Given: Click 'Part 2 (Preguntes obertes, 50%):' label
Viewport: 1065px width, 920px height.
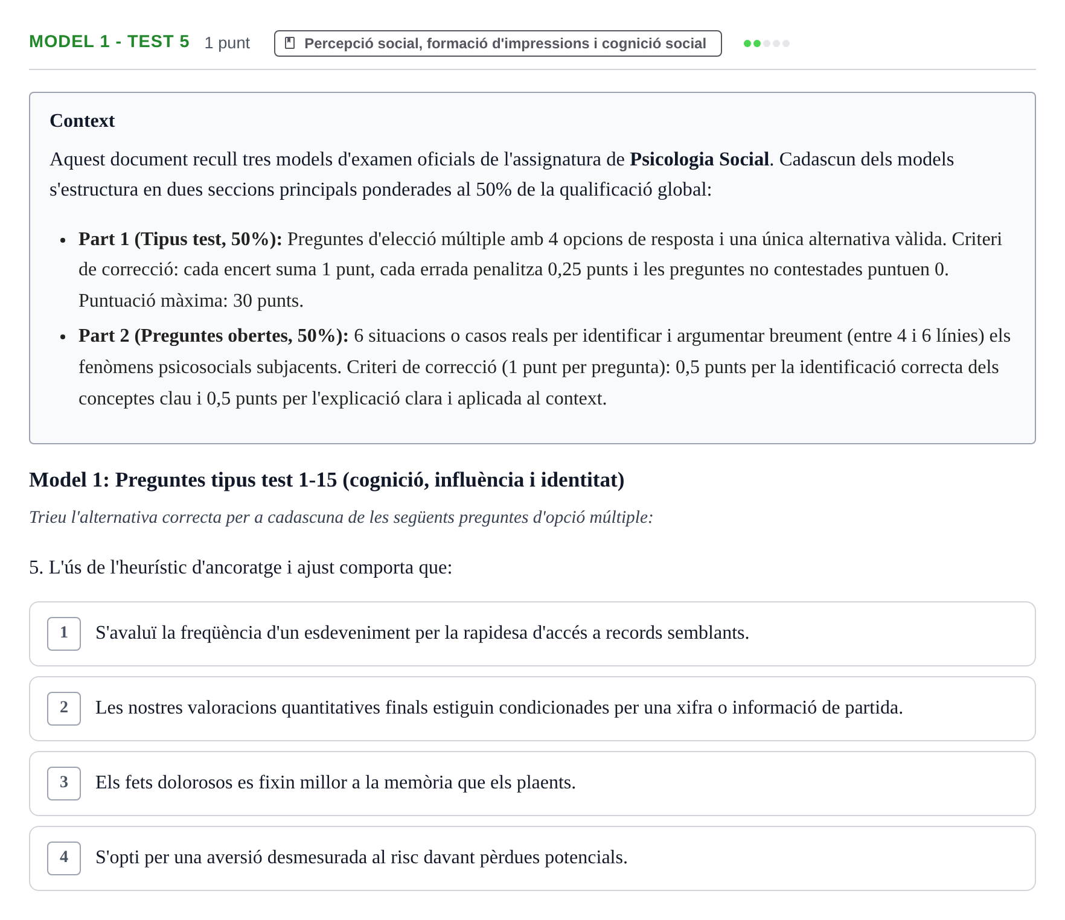Looking at the screenshot, I should 214,336.
